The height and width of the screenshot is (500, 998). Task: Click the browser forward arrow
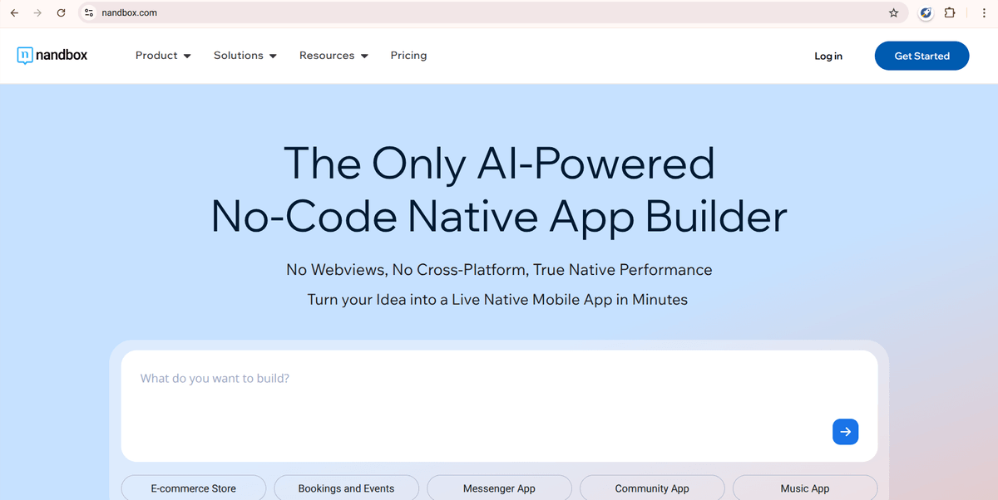tap(37, 12)
